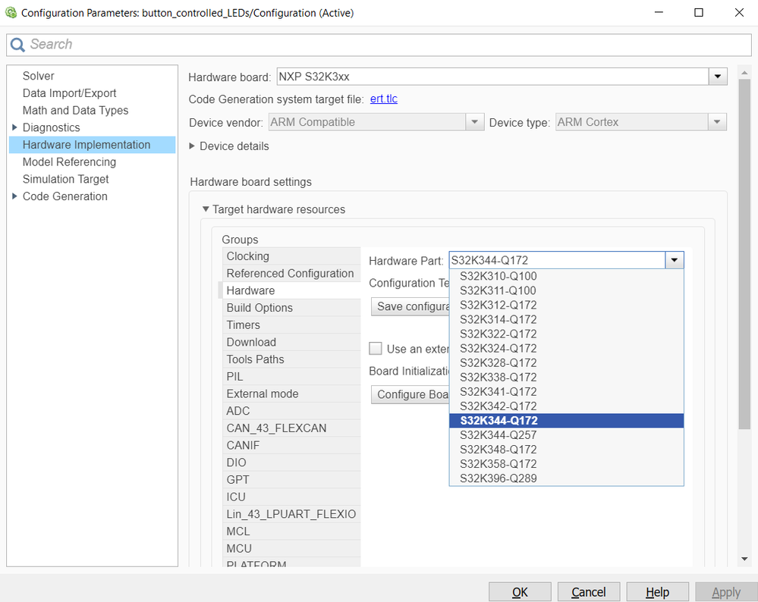Expand the Diagnostics tree node

pyautogui.click(x=14, y=127)
